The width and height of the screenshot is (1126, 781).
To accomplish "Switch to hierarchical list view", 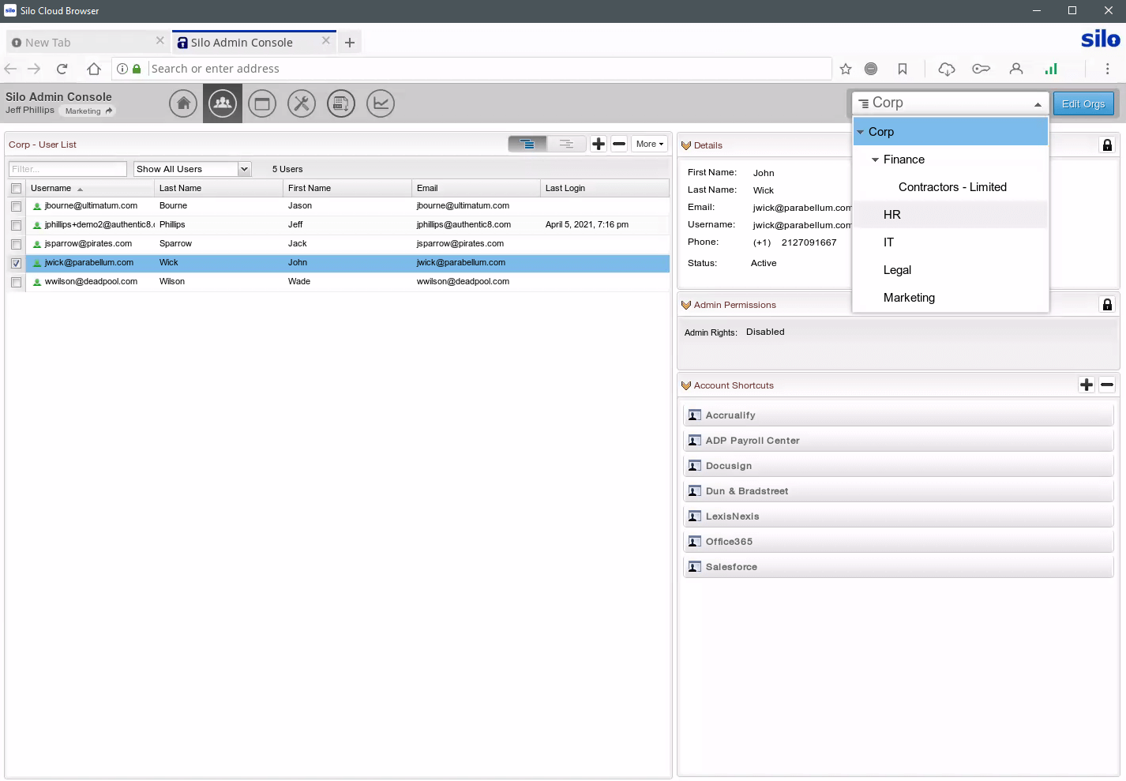I will pyautogui.click(x=527, y=144).
